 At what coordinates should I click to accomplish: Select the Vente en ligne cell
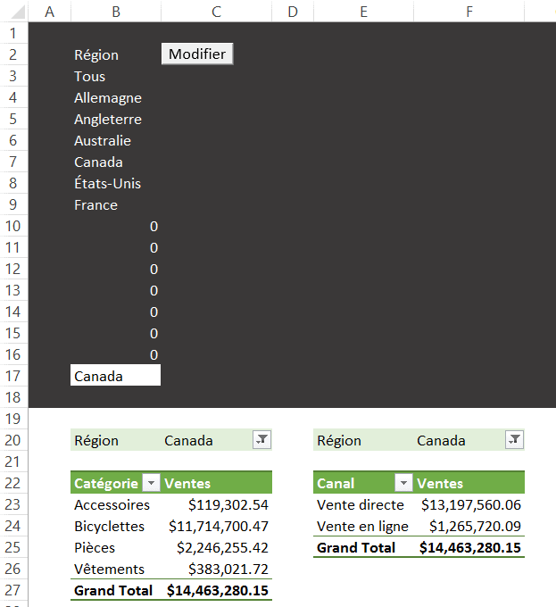[362, 526]
